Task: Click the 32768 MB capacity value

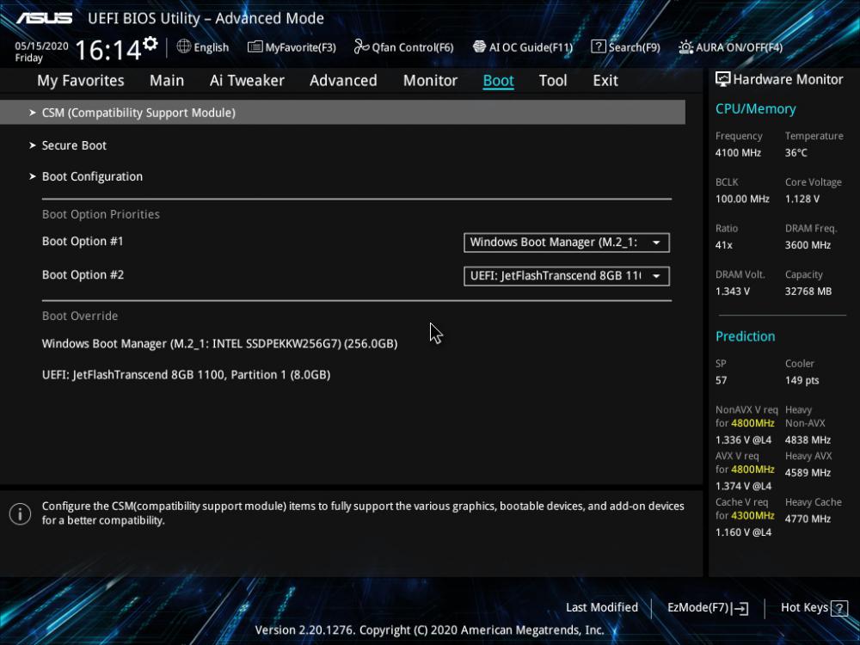Action: 808,292
